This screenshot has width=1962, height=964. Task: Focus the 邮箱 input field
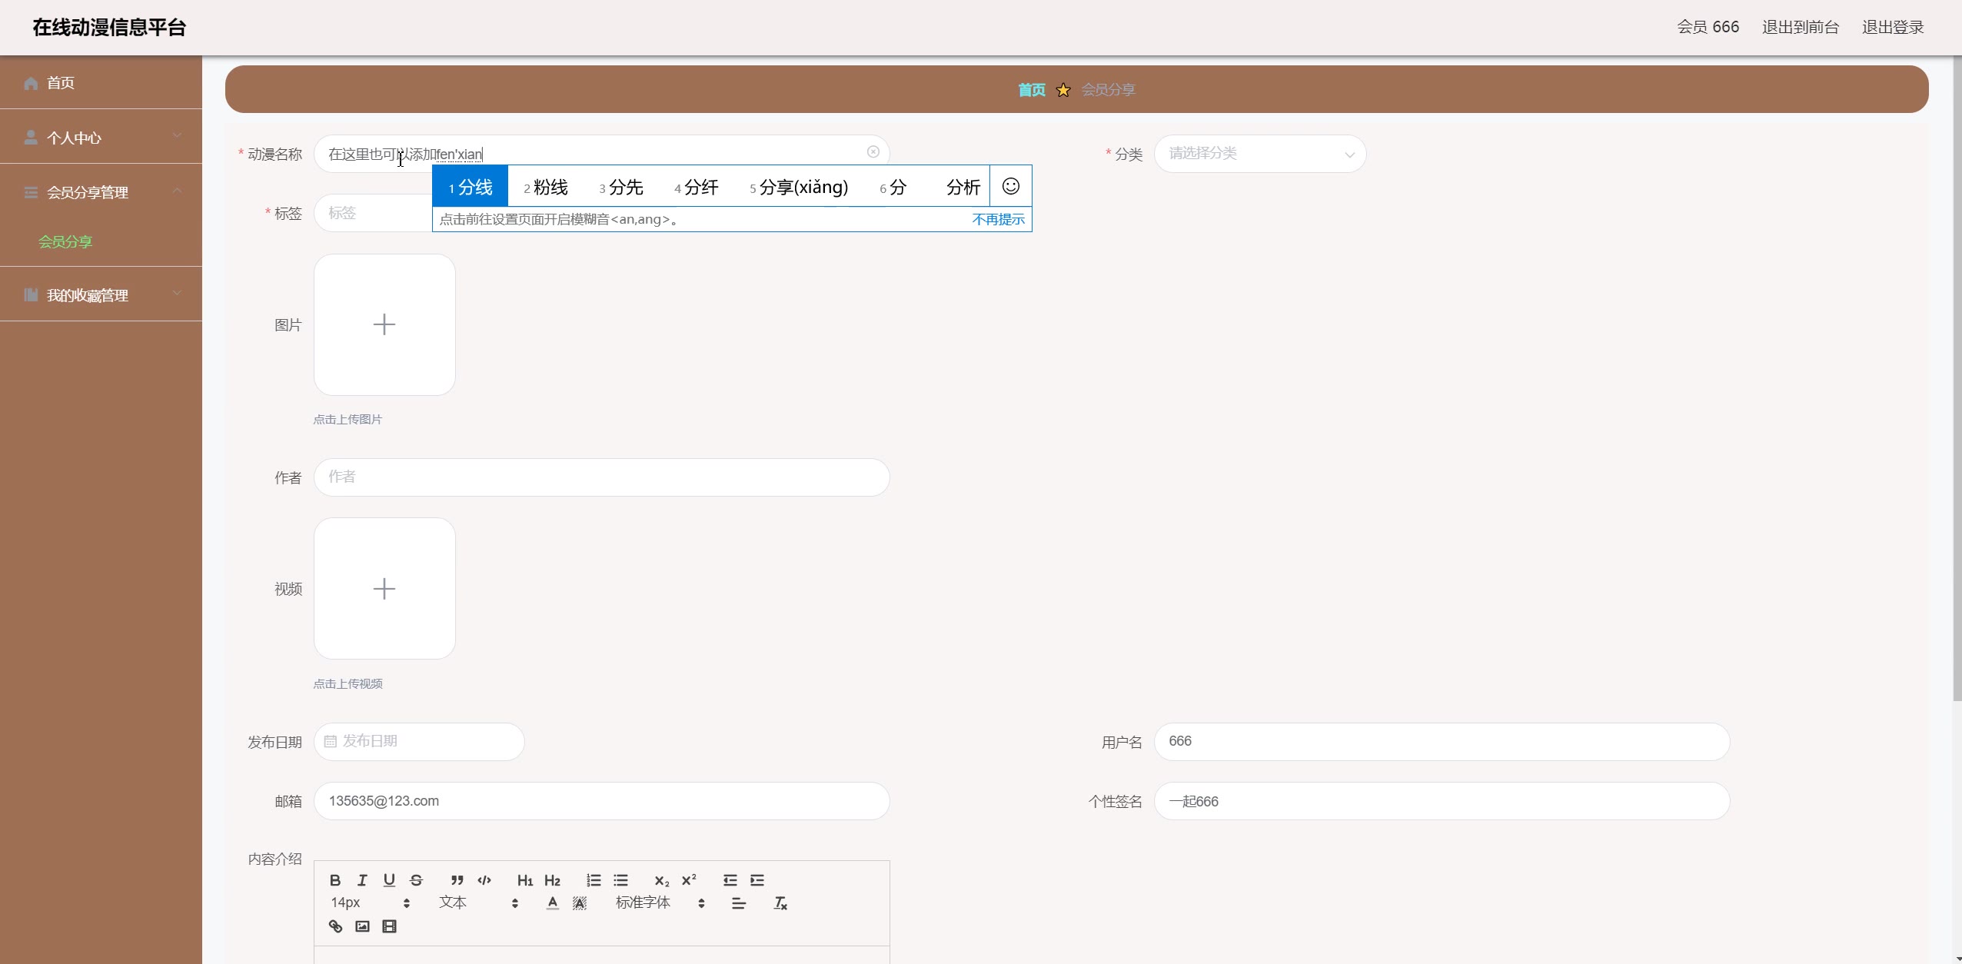[x=601, y=801]
